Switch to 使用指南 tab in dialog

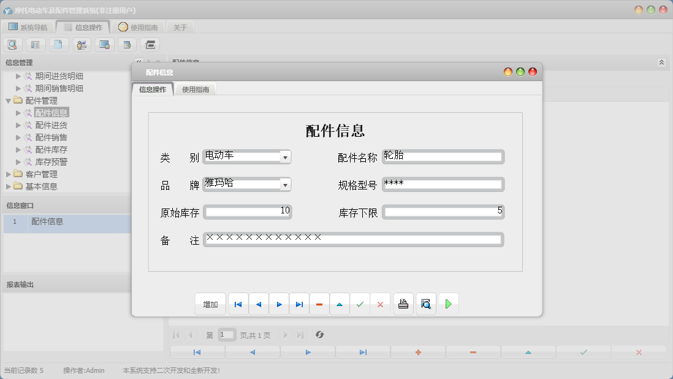click(196, 90)
